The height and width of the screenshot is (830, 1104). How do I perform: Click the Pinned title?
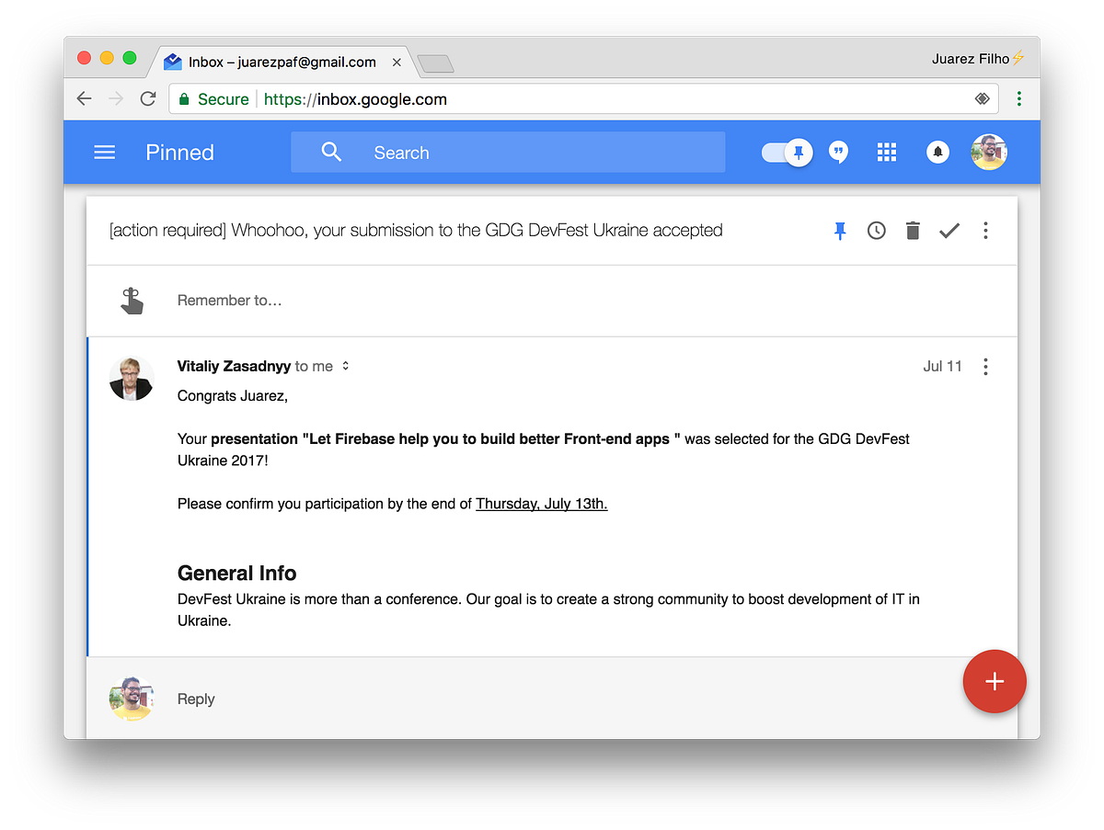[179, 153]
